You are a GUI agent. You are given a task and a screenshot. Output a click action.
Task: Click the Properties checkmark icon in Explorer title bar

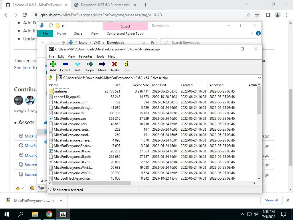(x=51, y=26)
